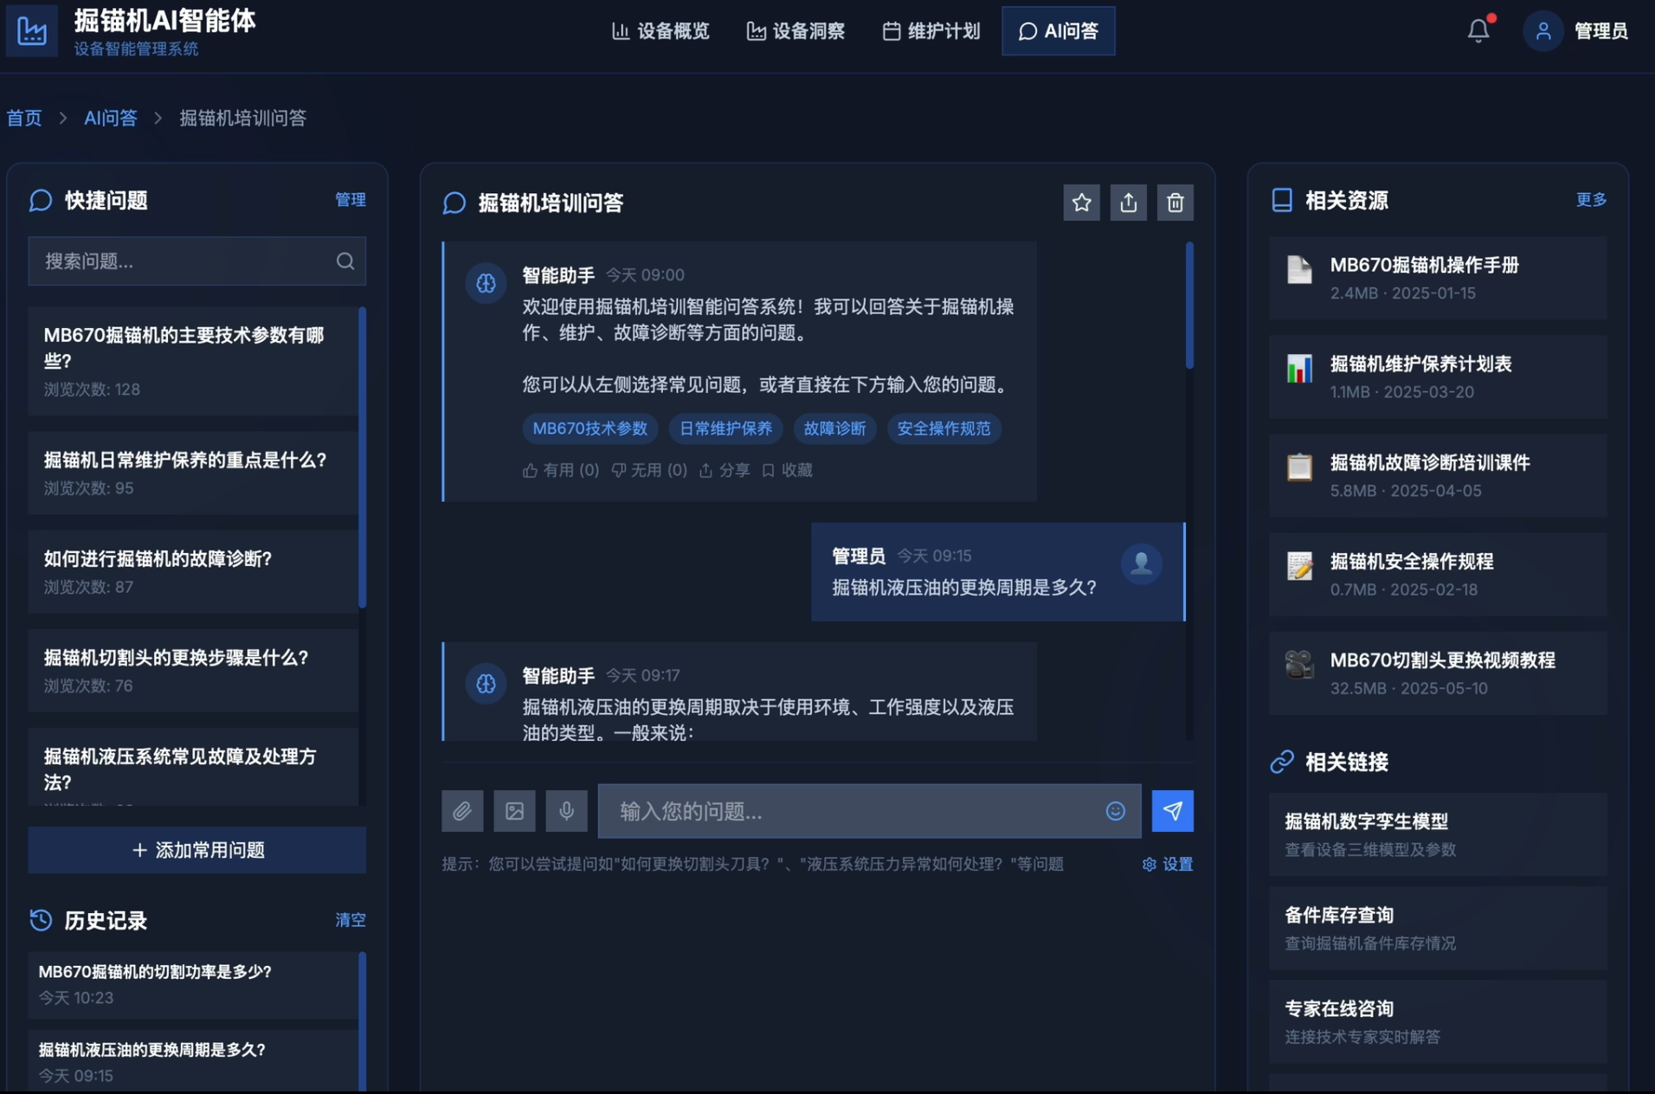
Task: Click the video camera icon for MB670切割头更换视频教程
Action: click(1299, 665)
